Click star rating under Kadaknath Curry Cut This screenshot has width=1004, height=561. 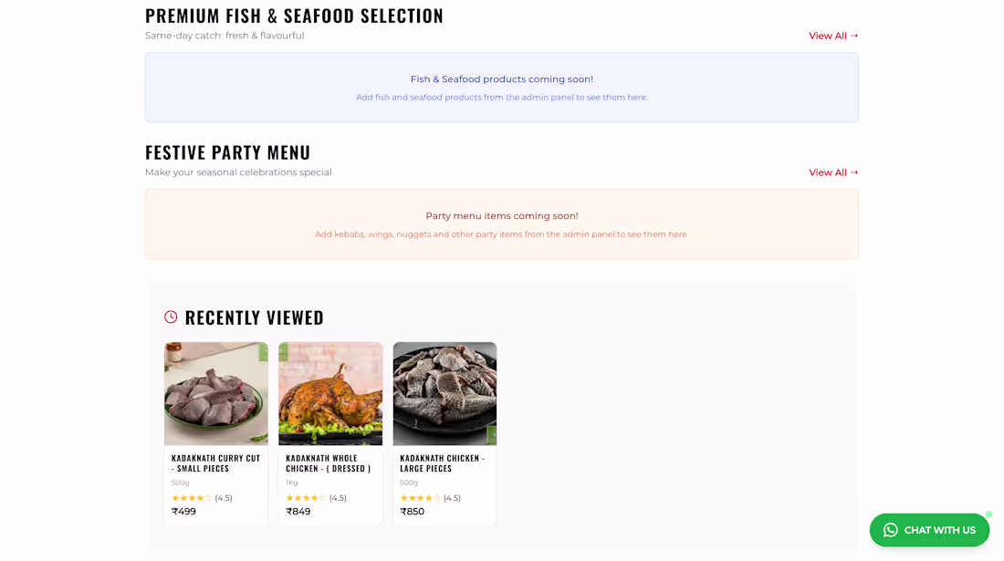pyautogui.click(x=192, y=497)
